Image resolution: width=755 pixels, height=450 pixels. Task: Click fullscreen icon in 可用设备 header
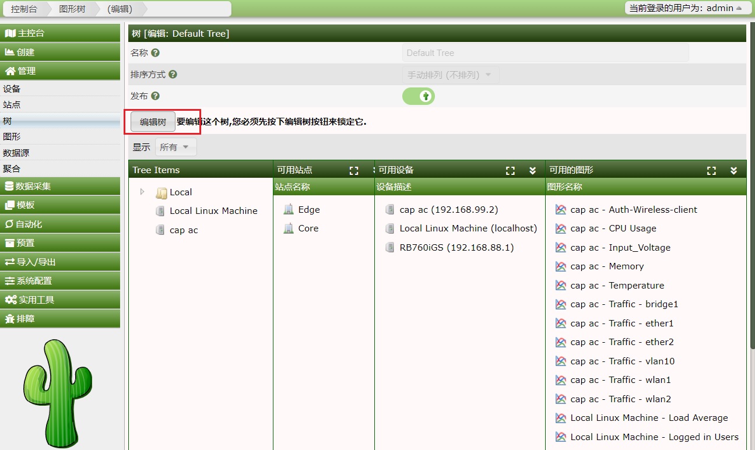point(511,170)
